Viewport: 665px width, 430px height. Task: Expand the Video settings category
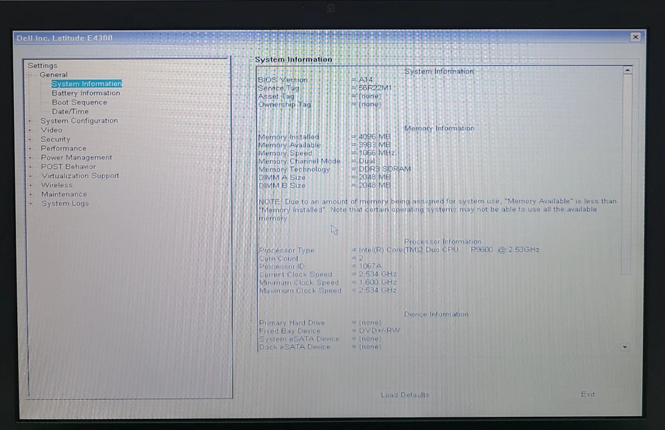point(51,129)
